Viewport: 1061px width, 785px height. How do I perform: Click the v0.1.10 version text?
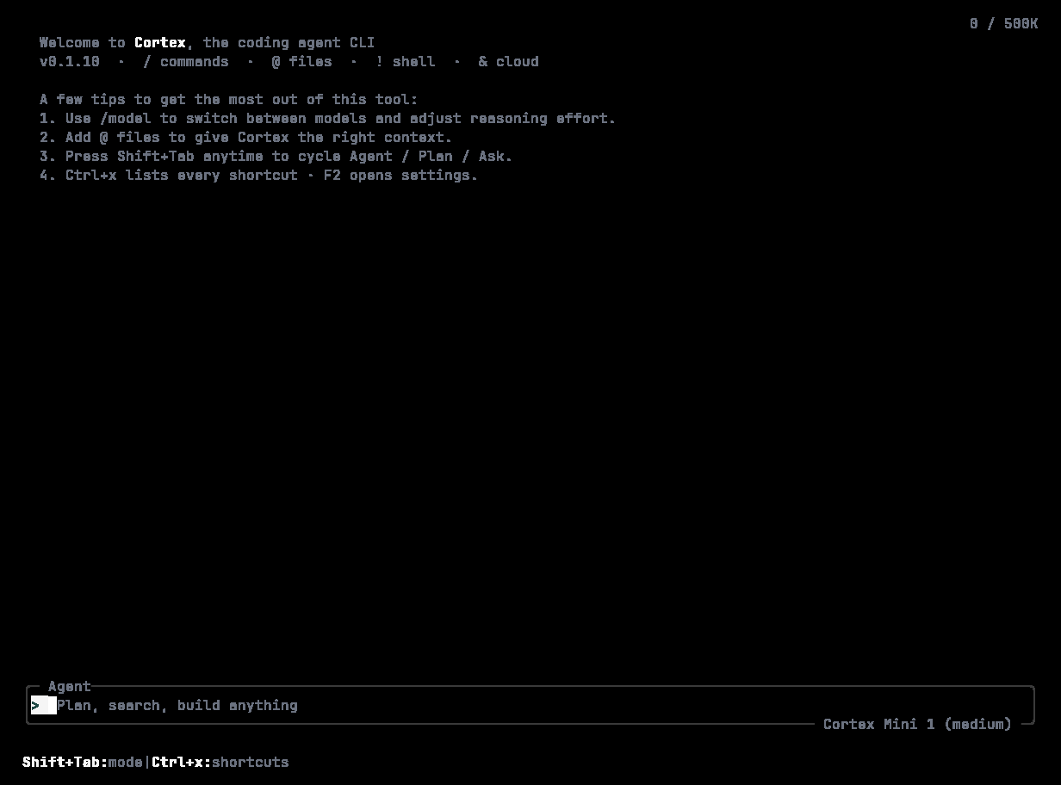pyautogui.click(x=70, y=61)
